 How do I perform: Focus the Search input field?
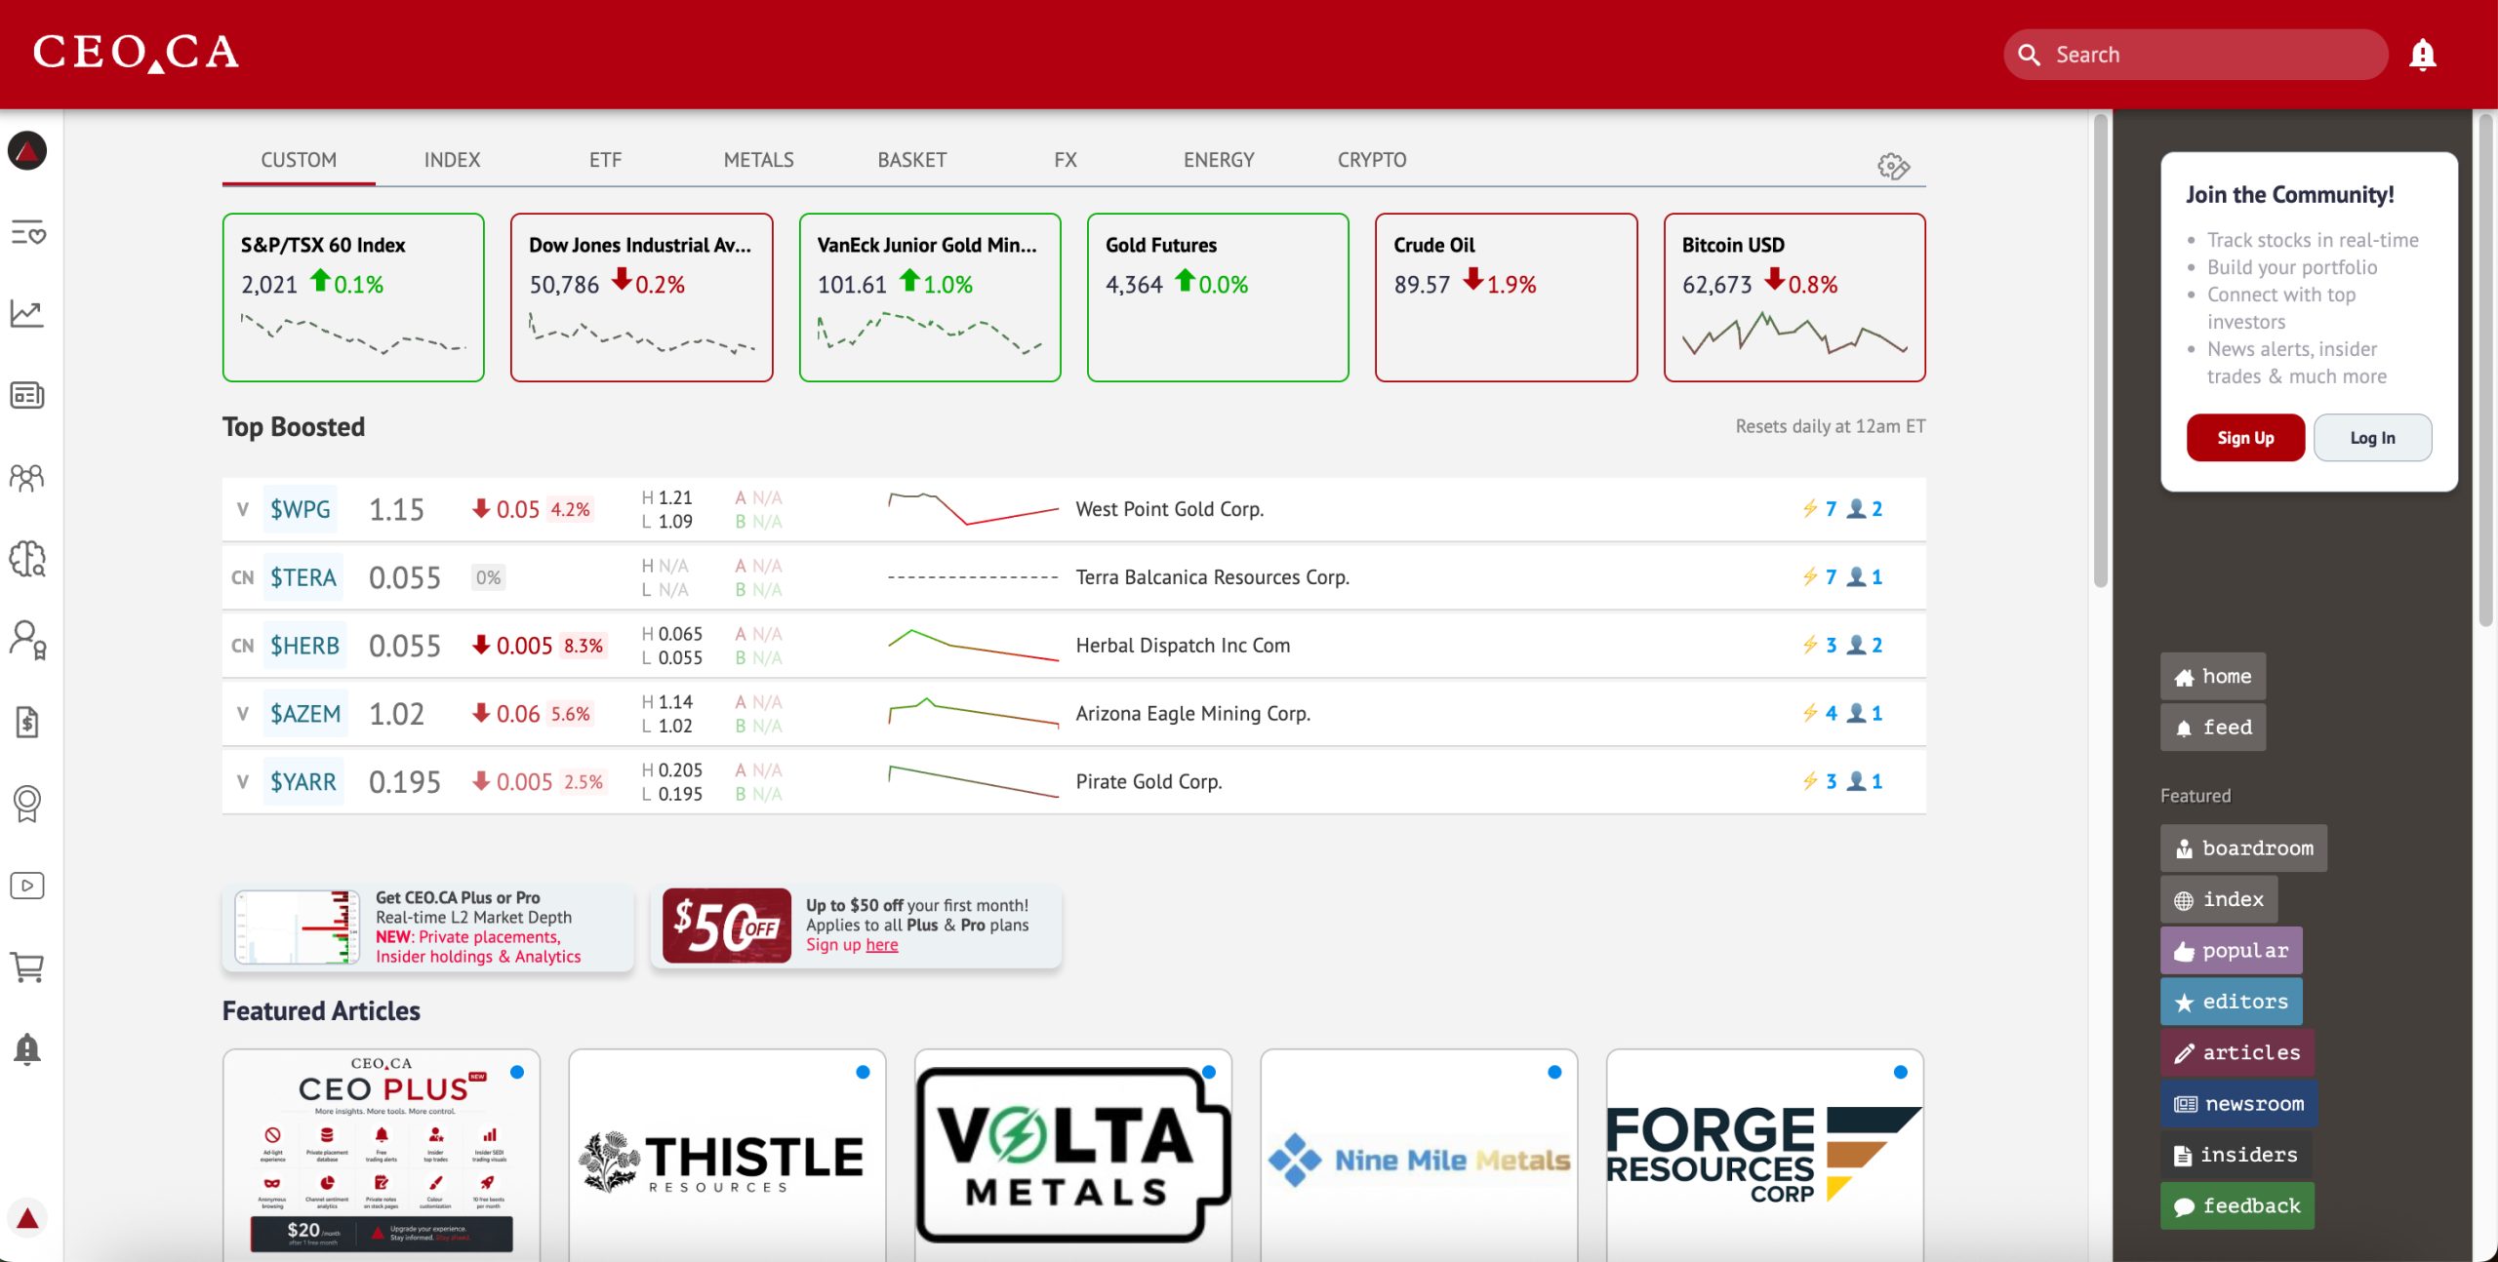tap(2196, 55)
